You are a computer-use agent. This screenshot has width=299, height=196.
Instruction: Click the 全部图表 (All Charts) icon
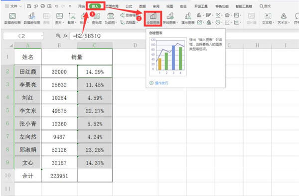(153, 19)
